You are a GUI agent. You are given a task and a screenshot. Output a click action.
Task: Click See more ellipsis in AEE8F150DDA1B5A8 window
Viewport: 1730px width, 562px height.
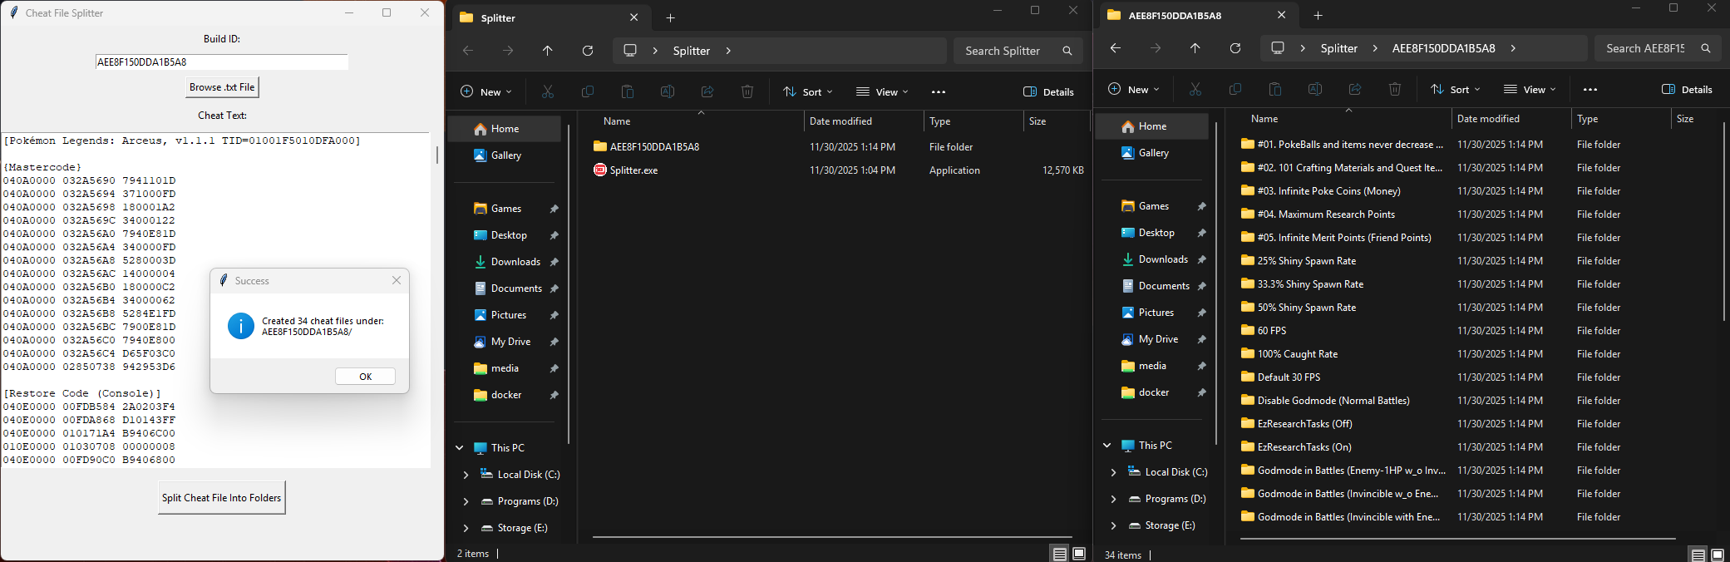tap(1590, 90)
